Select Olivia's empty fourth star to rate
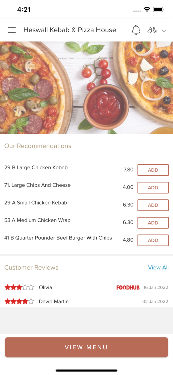Image resolution: width=173 pixels, height=375 pixels. (25, 287)
